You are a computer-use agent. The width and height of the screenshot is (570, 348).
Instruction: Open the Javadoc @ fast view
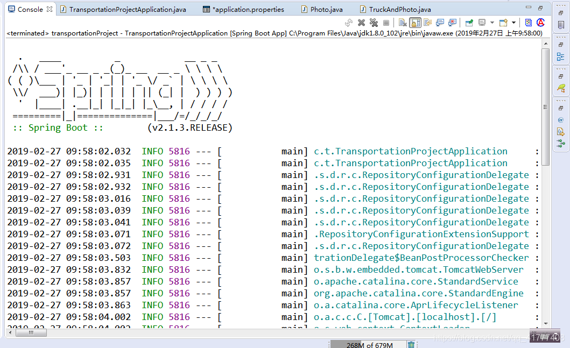click(x=561, y=120)
